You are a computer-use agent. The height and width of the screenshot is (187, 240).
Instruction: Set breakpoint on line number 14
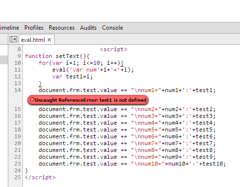pyautogui.click(x=18, y=90)
